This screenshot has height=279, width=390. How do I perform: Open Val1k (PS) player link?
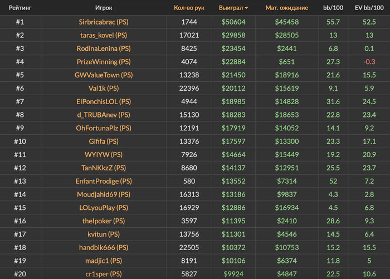coord(104,89)
